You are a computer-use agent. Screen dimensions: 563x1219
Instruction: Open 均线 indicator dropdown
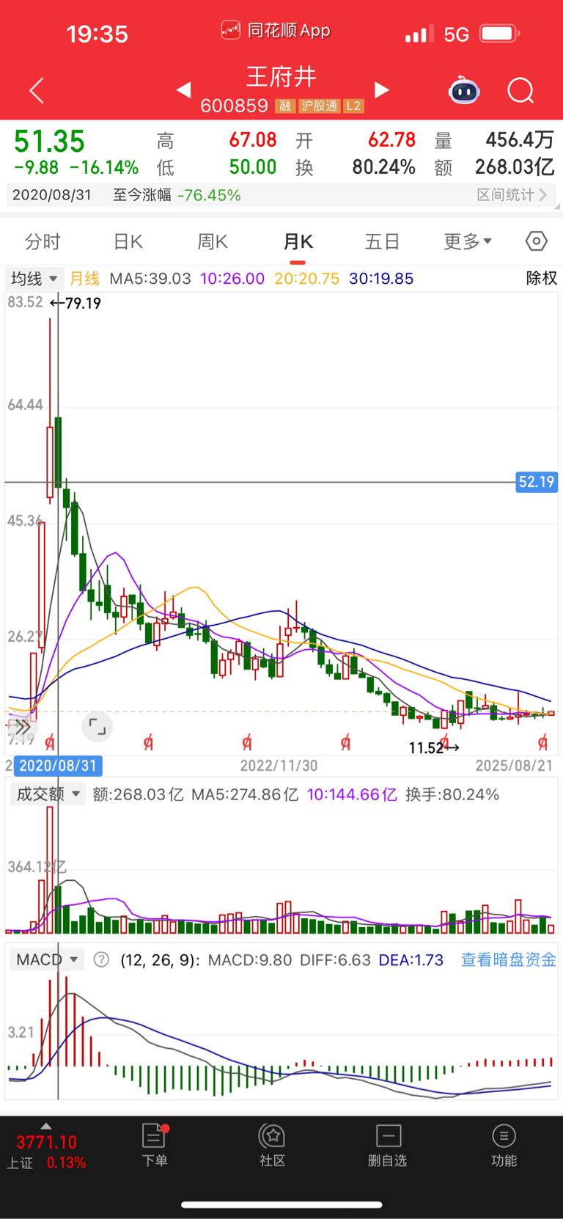click(x=33, y=279)
